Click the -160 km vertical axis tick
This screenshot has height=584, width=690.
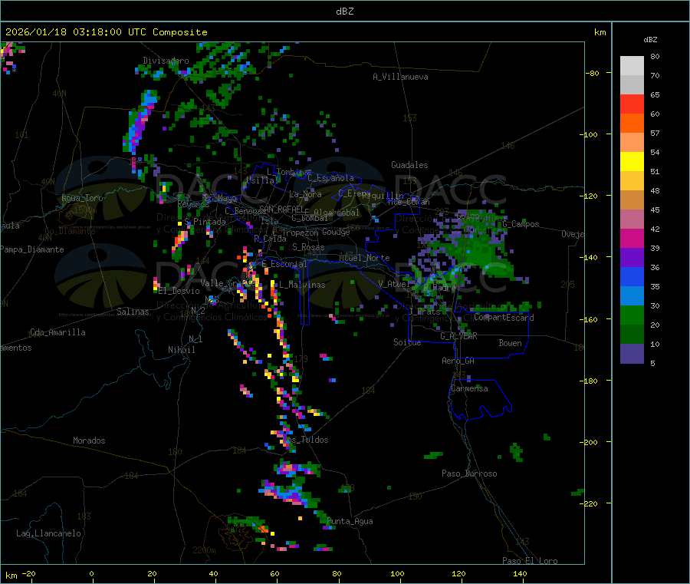pos(591,319)
